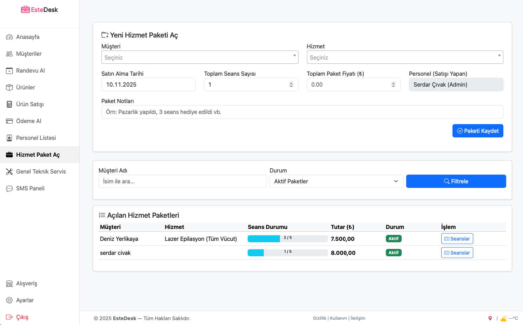Open Anasayfa via its dashboard icon
Viewport: 523px width, 325px height.
pyautogui.click(x=9, y=37)
